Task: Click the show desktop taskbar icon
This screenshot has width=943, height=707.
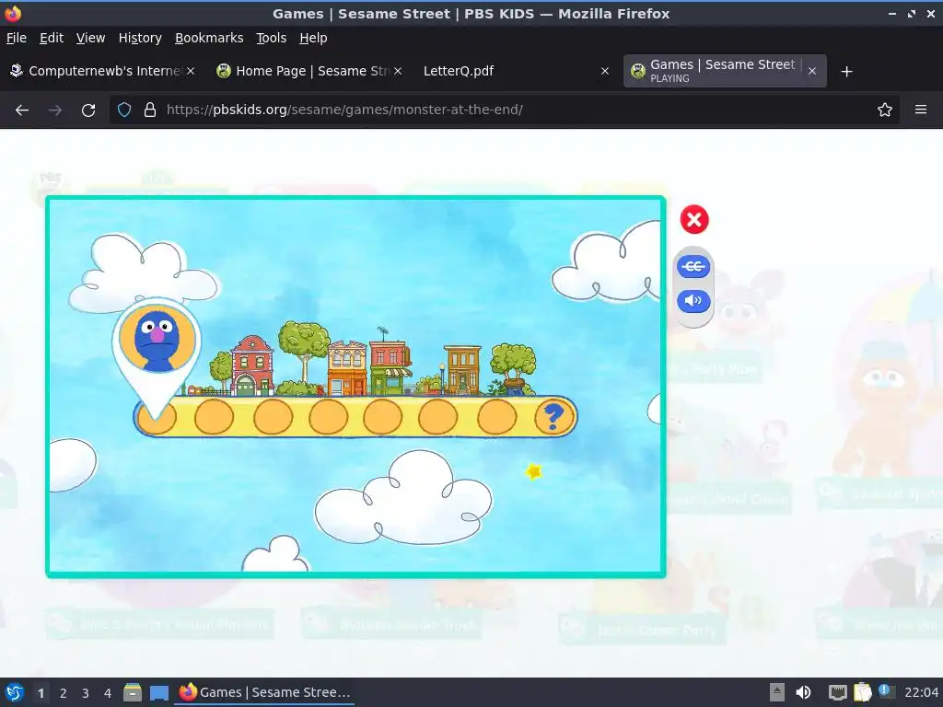Action: click(x=159, y=692)
